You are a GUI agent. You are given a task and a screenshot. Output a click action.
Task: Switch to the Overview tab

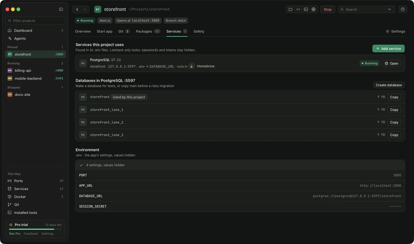click(83, 31)
